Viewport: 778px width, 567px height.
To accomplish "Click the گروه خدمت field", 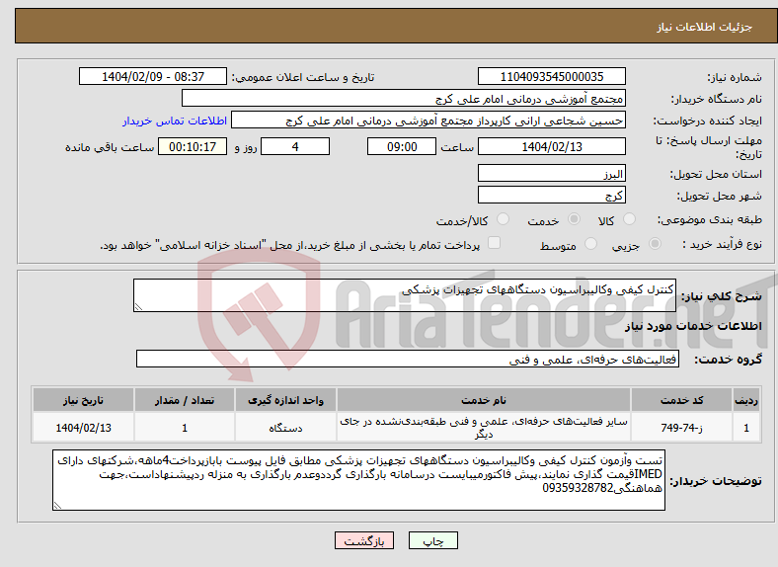I will (408, 359).
